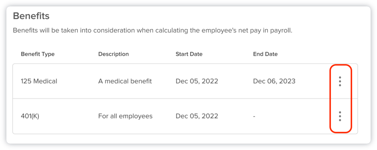Image resolution: width=377 pixels, height=150 pixels.
Task: Click the Benefit Type column header
Action: (x=38, y=54)
